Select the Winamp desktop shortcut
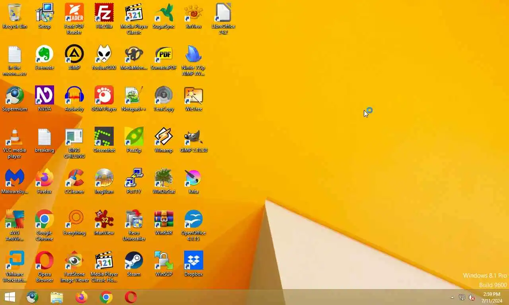This screenshot has height=305, width=509. pyautogui.click(x=164, y=140)
